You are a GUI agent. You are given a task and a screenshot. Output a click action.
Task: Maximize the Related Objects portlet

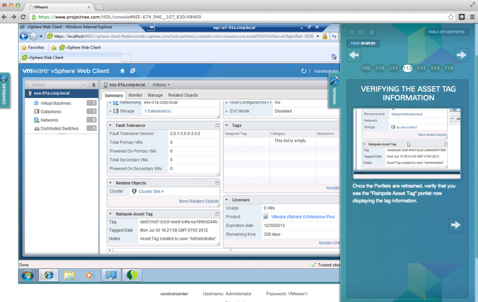pyautogui.click(x=217, y=183)
